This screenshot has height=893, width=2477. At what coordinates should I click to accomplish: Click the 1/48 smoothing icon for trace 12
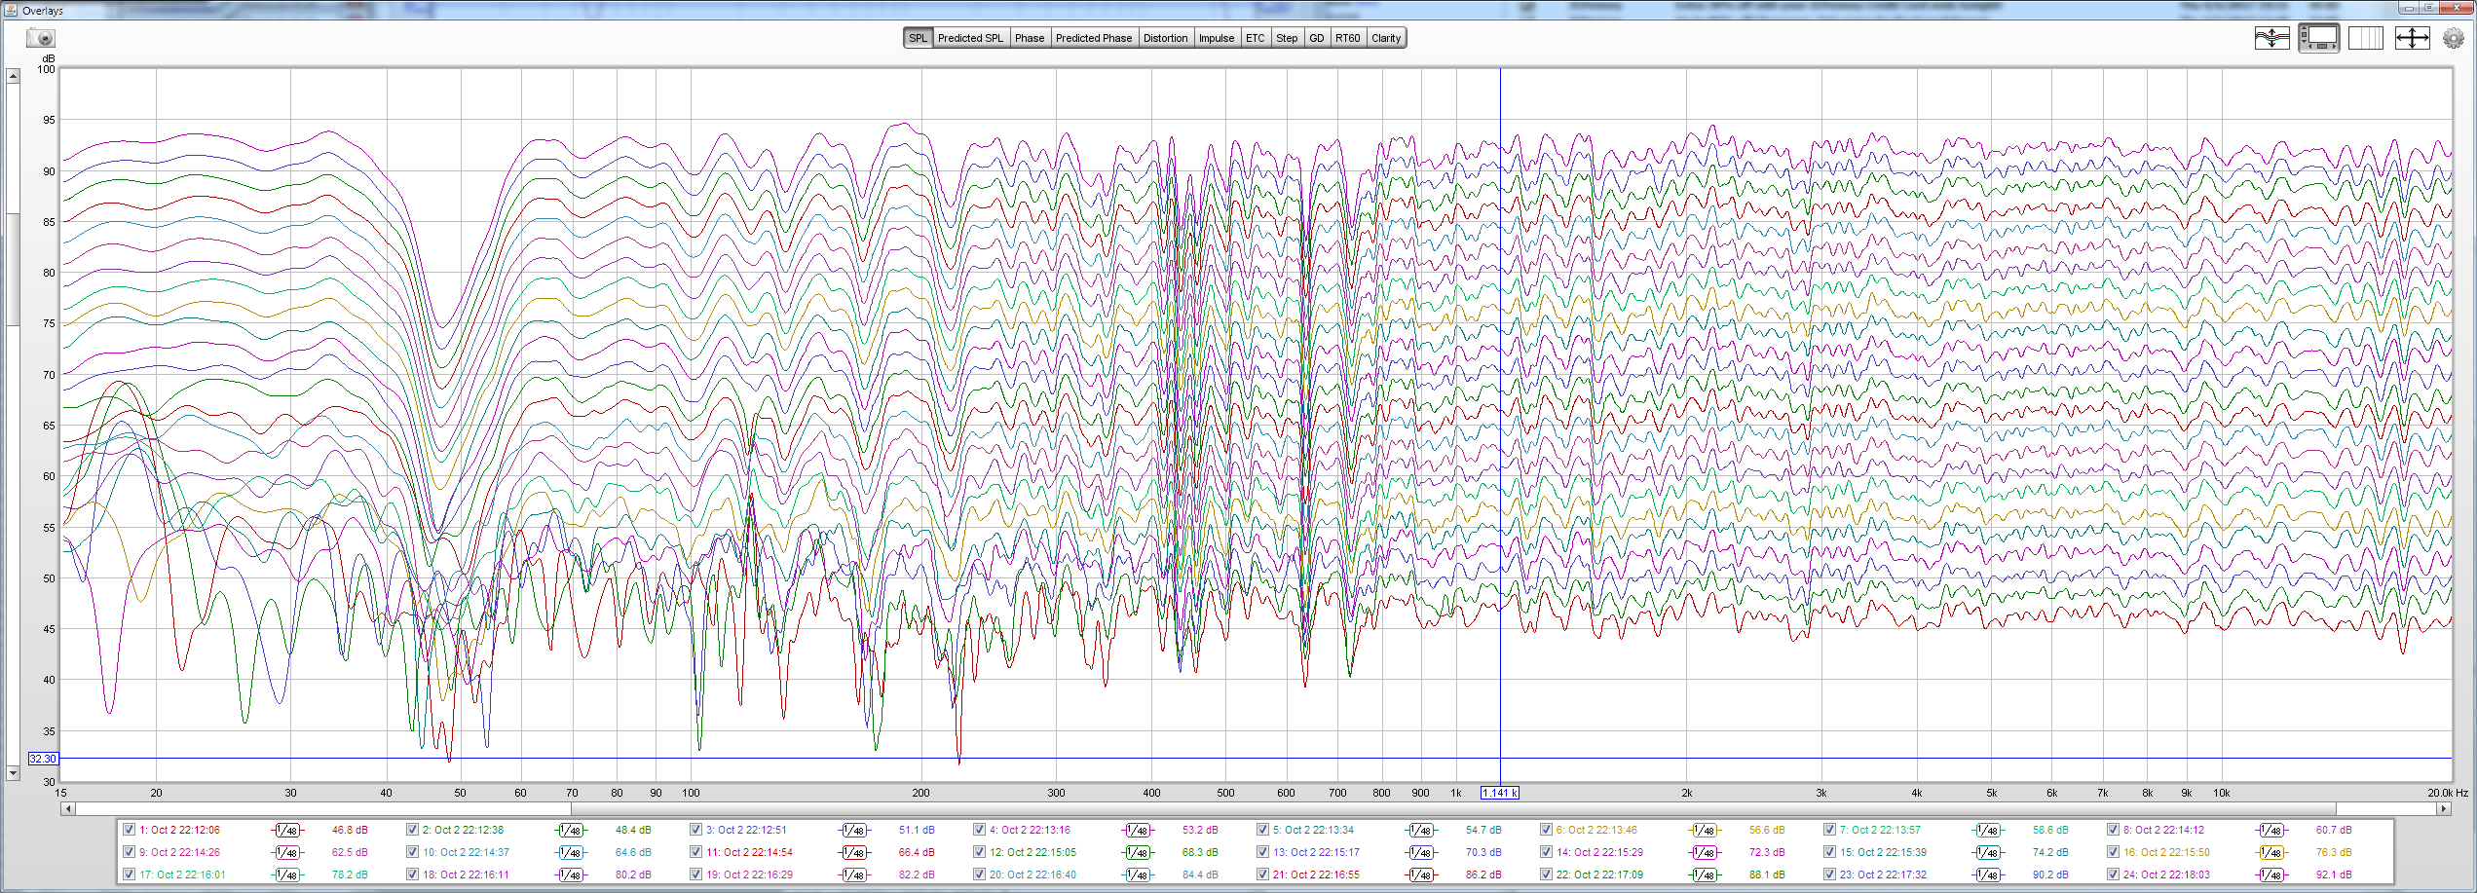pos(1138,853)
